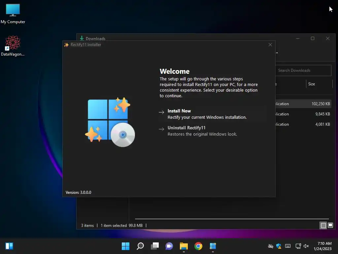Click Search Downloads field in Explorer
Viewport: 338px width, 254px height.
[x=303, y=70]
